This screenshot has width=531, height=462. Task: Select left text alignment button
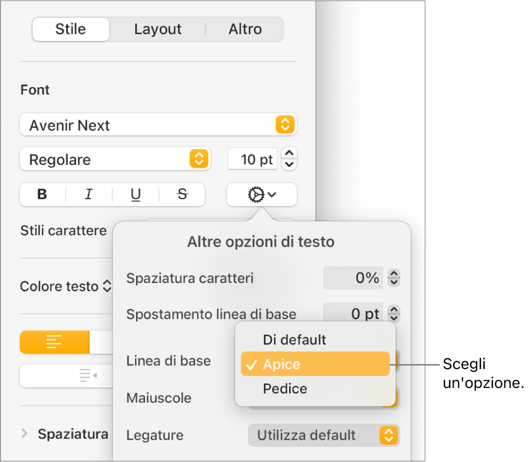click(54, 342)
